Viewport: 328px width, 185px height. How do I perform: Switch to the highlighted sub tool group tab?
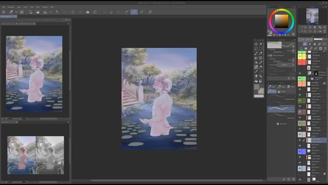[272, 91]
